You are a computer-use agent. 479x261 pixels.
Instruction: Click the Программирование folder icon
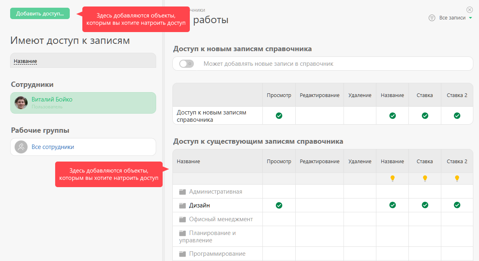183,254
